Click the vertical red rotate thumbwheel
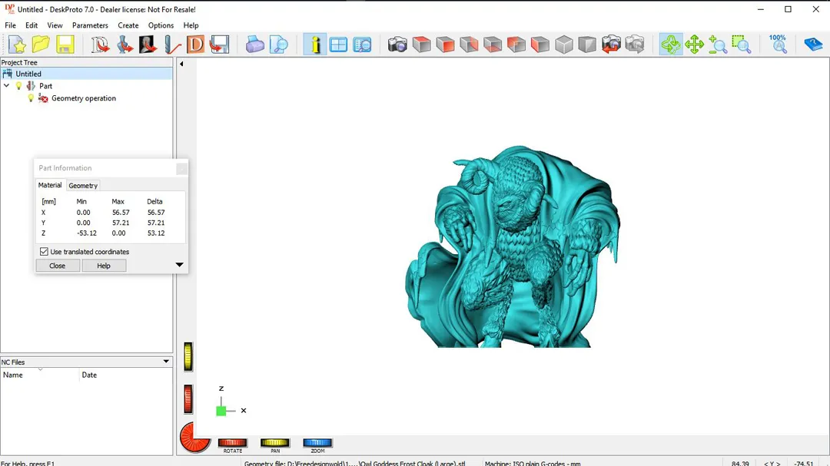This screenshot has height=466, width=830. click(x=188, y=398)
